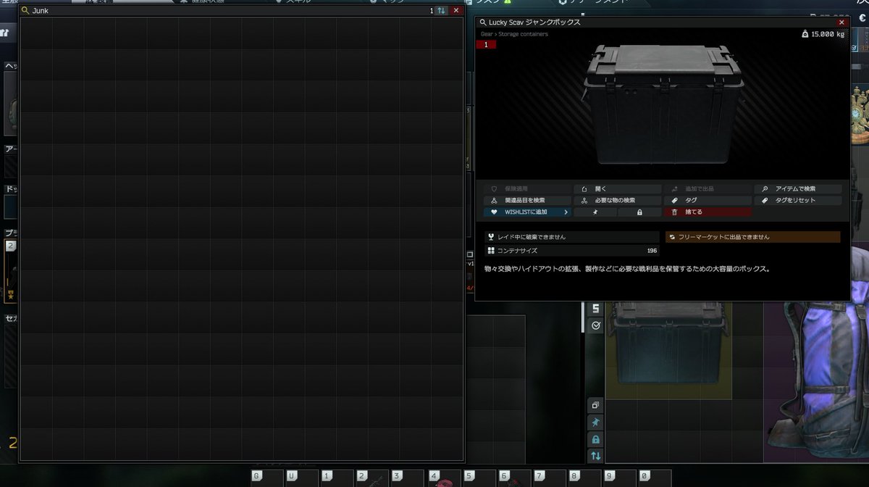Click quick slot 8
This screenshot has width=869, height=487.
tap(584, 478)
